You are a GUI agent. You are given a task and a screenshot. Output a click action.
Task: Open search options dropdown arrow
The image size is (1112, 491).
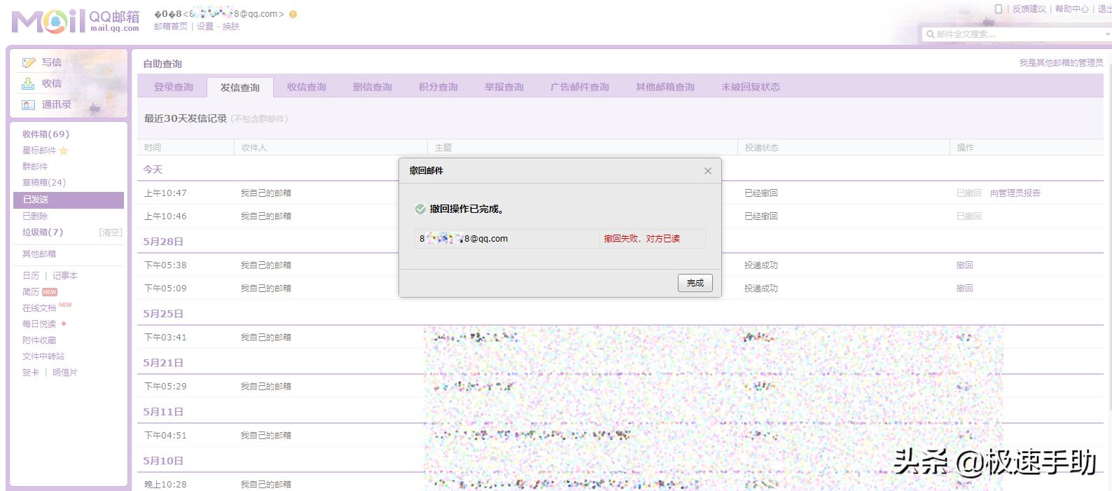click(1107, 34)
